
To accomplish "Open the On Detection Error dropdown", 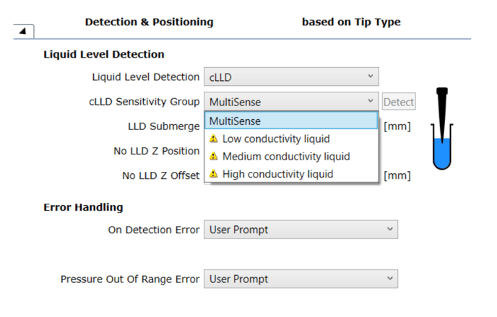I will (x=301, y=230).
